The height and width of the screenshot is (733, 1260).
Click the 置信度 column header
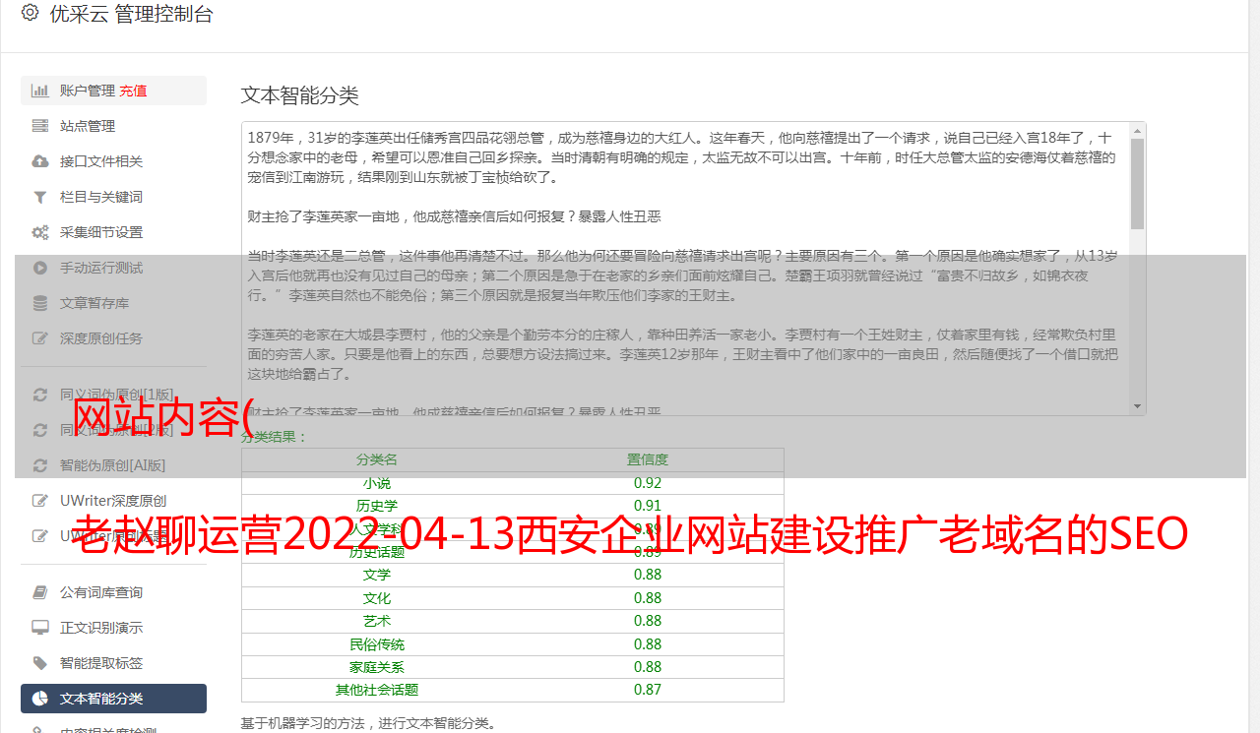(x=648, y=459)
